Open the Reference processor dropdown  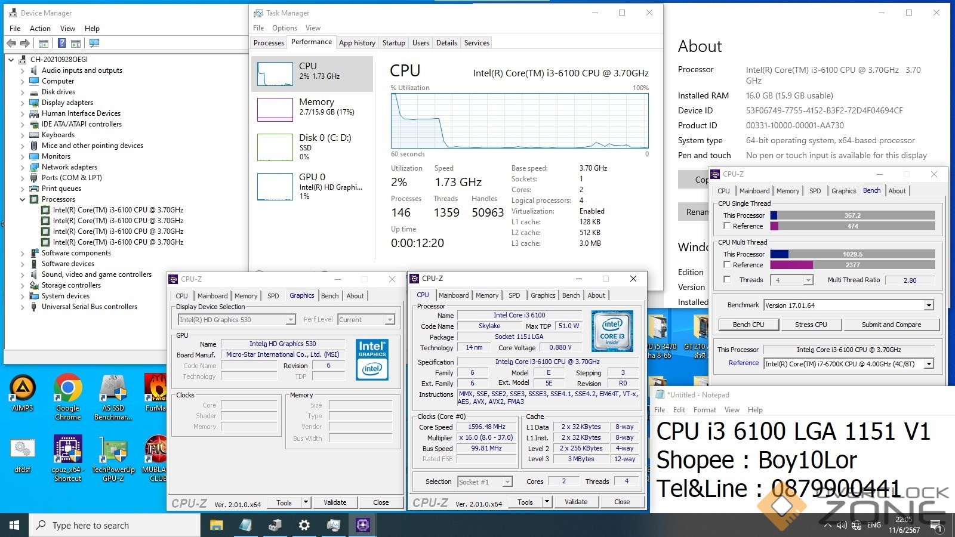[929, 364]
